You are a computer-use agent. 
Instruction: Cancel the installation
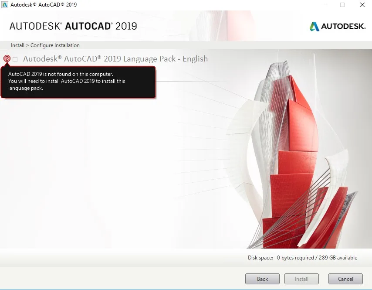[x=345, y=279]
